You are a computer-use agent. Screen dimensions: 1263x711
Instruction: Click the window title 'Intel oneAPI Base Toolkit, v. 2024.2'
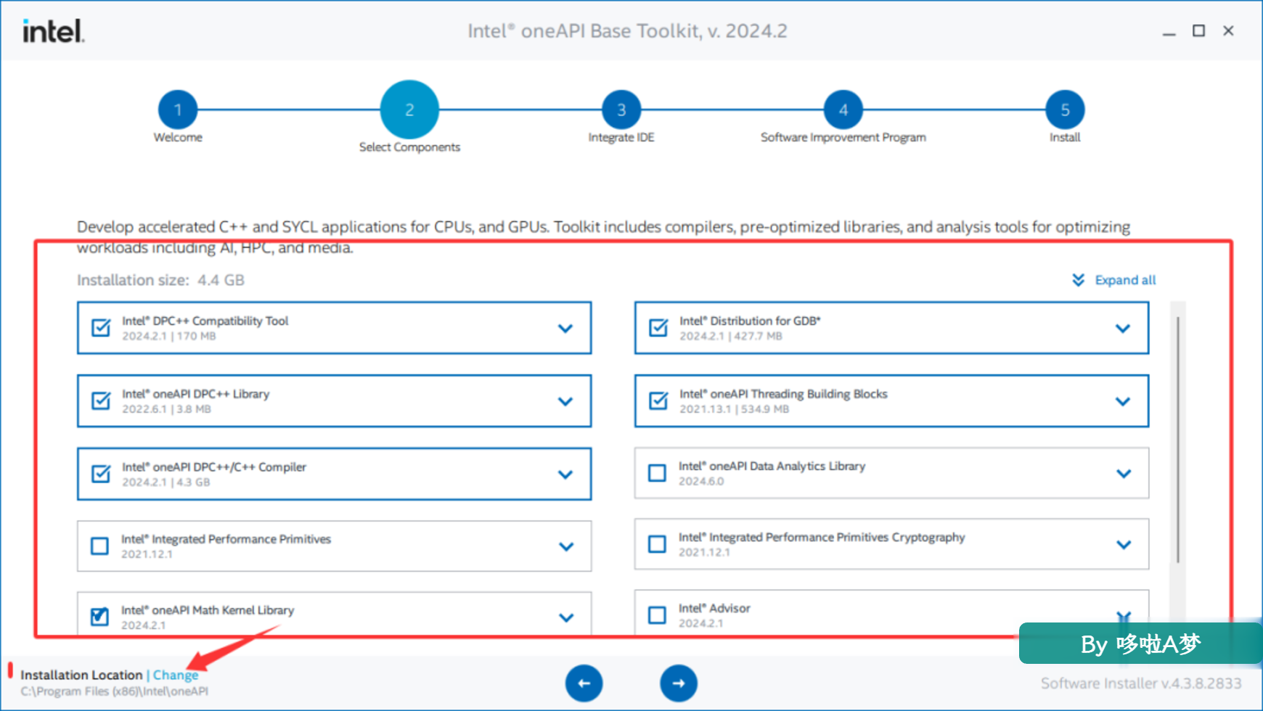pos(627,31)
